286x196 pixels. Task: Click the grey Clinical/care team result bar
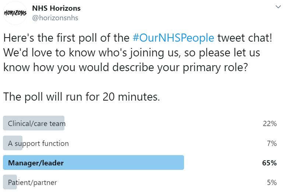coord(33,123)
